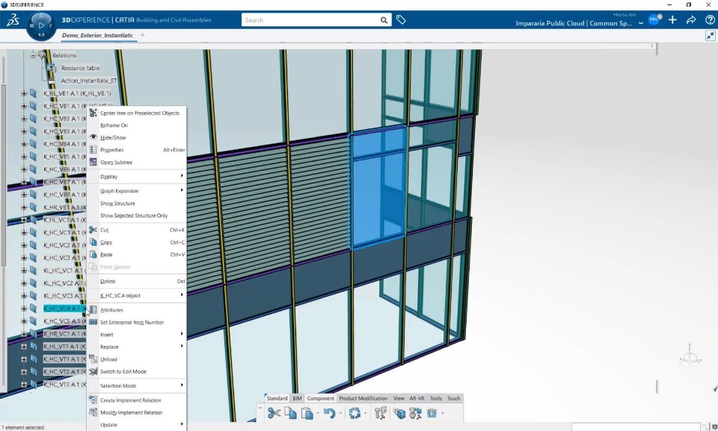Screen dimensions: 718x431
Task: Choose Properties from context menu
Action: [x=136, y=149]
